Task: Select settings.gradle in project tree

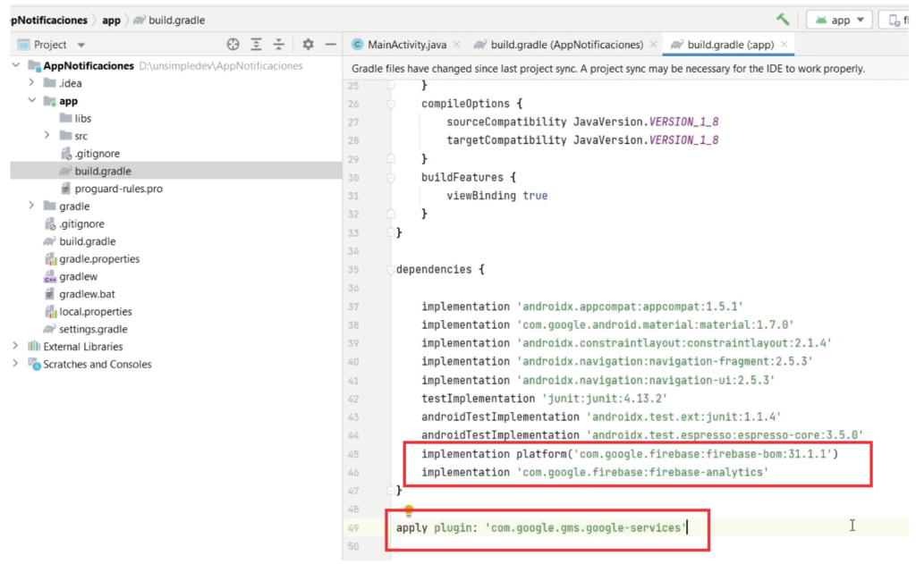Action: click(93, 329)
